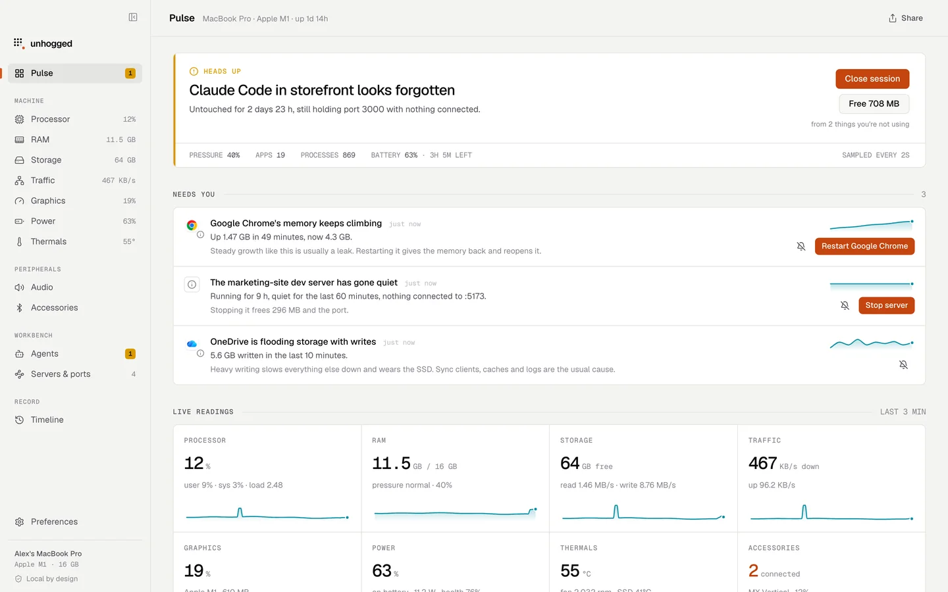
Task: Mute the OneDrive storage writes alert
Action: tap(904, 364)
